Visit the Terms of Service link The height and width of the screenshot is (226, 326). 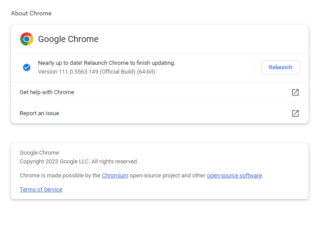point(41,190)
